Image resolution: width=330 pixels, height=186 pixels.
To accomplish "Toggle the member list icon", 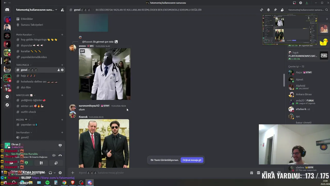I will tap(282, 10).
